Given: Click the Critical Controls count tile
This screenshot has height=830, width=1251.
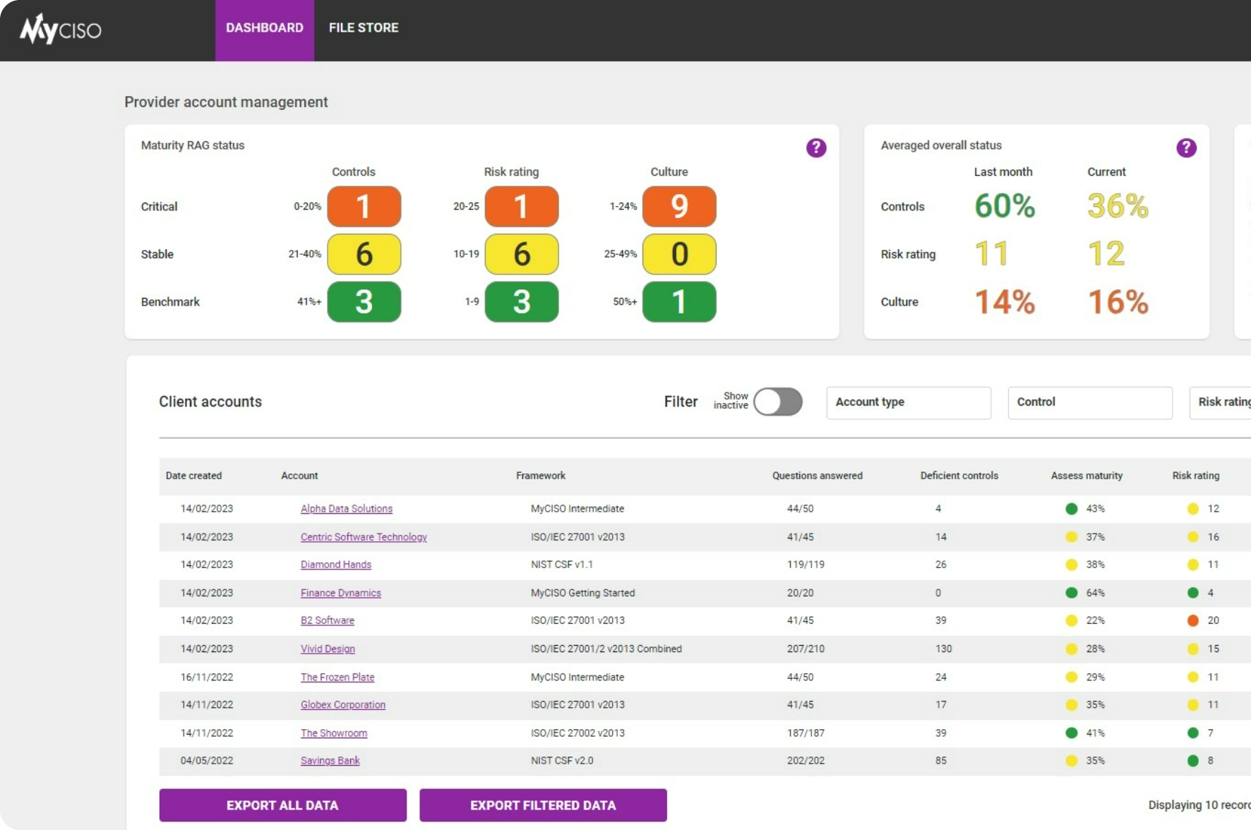Looking at the screenshot, I should (364, 206).
